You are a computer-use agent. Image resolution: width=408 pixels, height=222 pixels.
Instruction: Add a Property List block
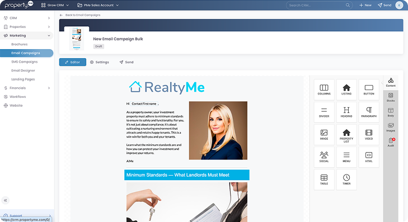click(x=346, y=135)
